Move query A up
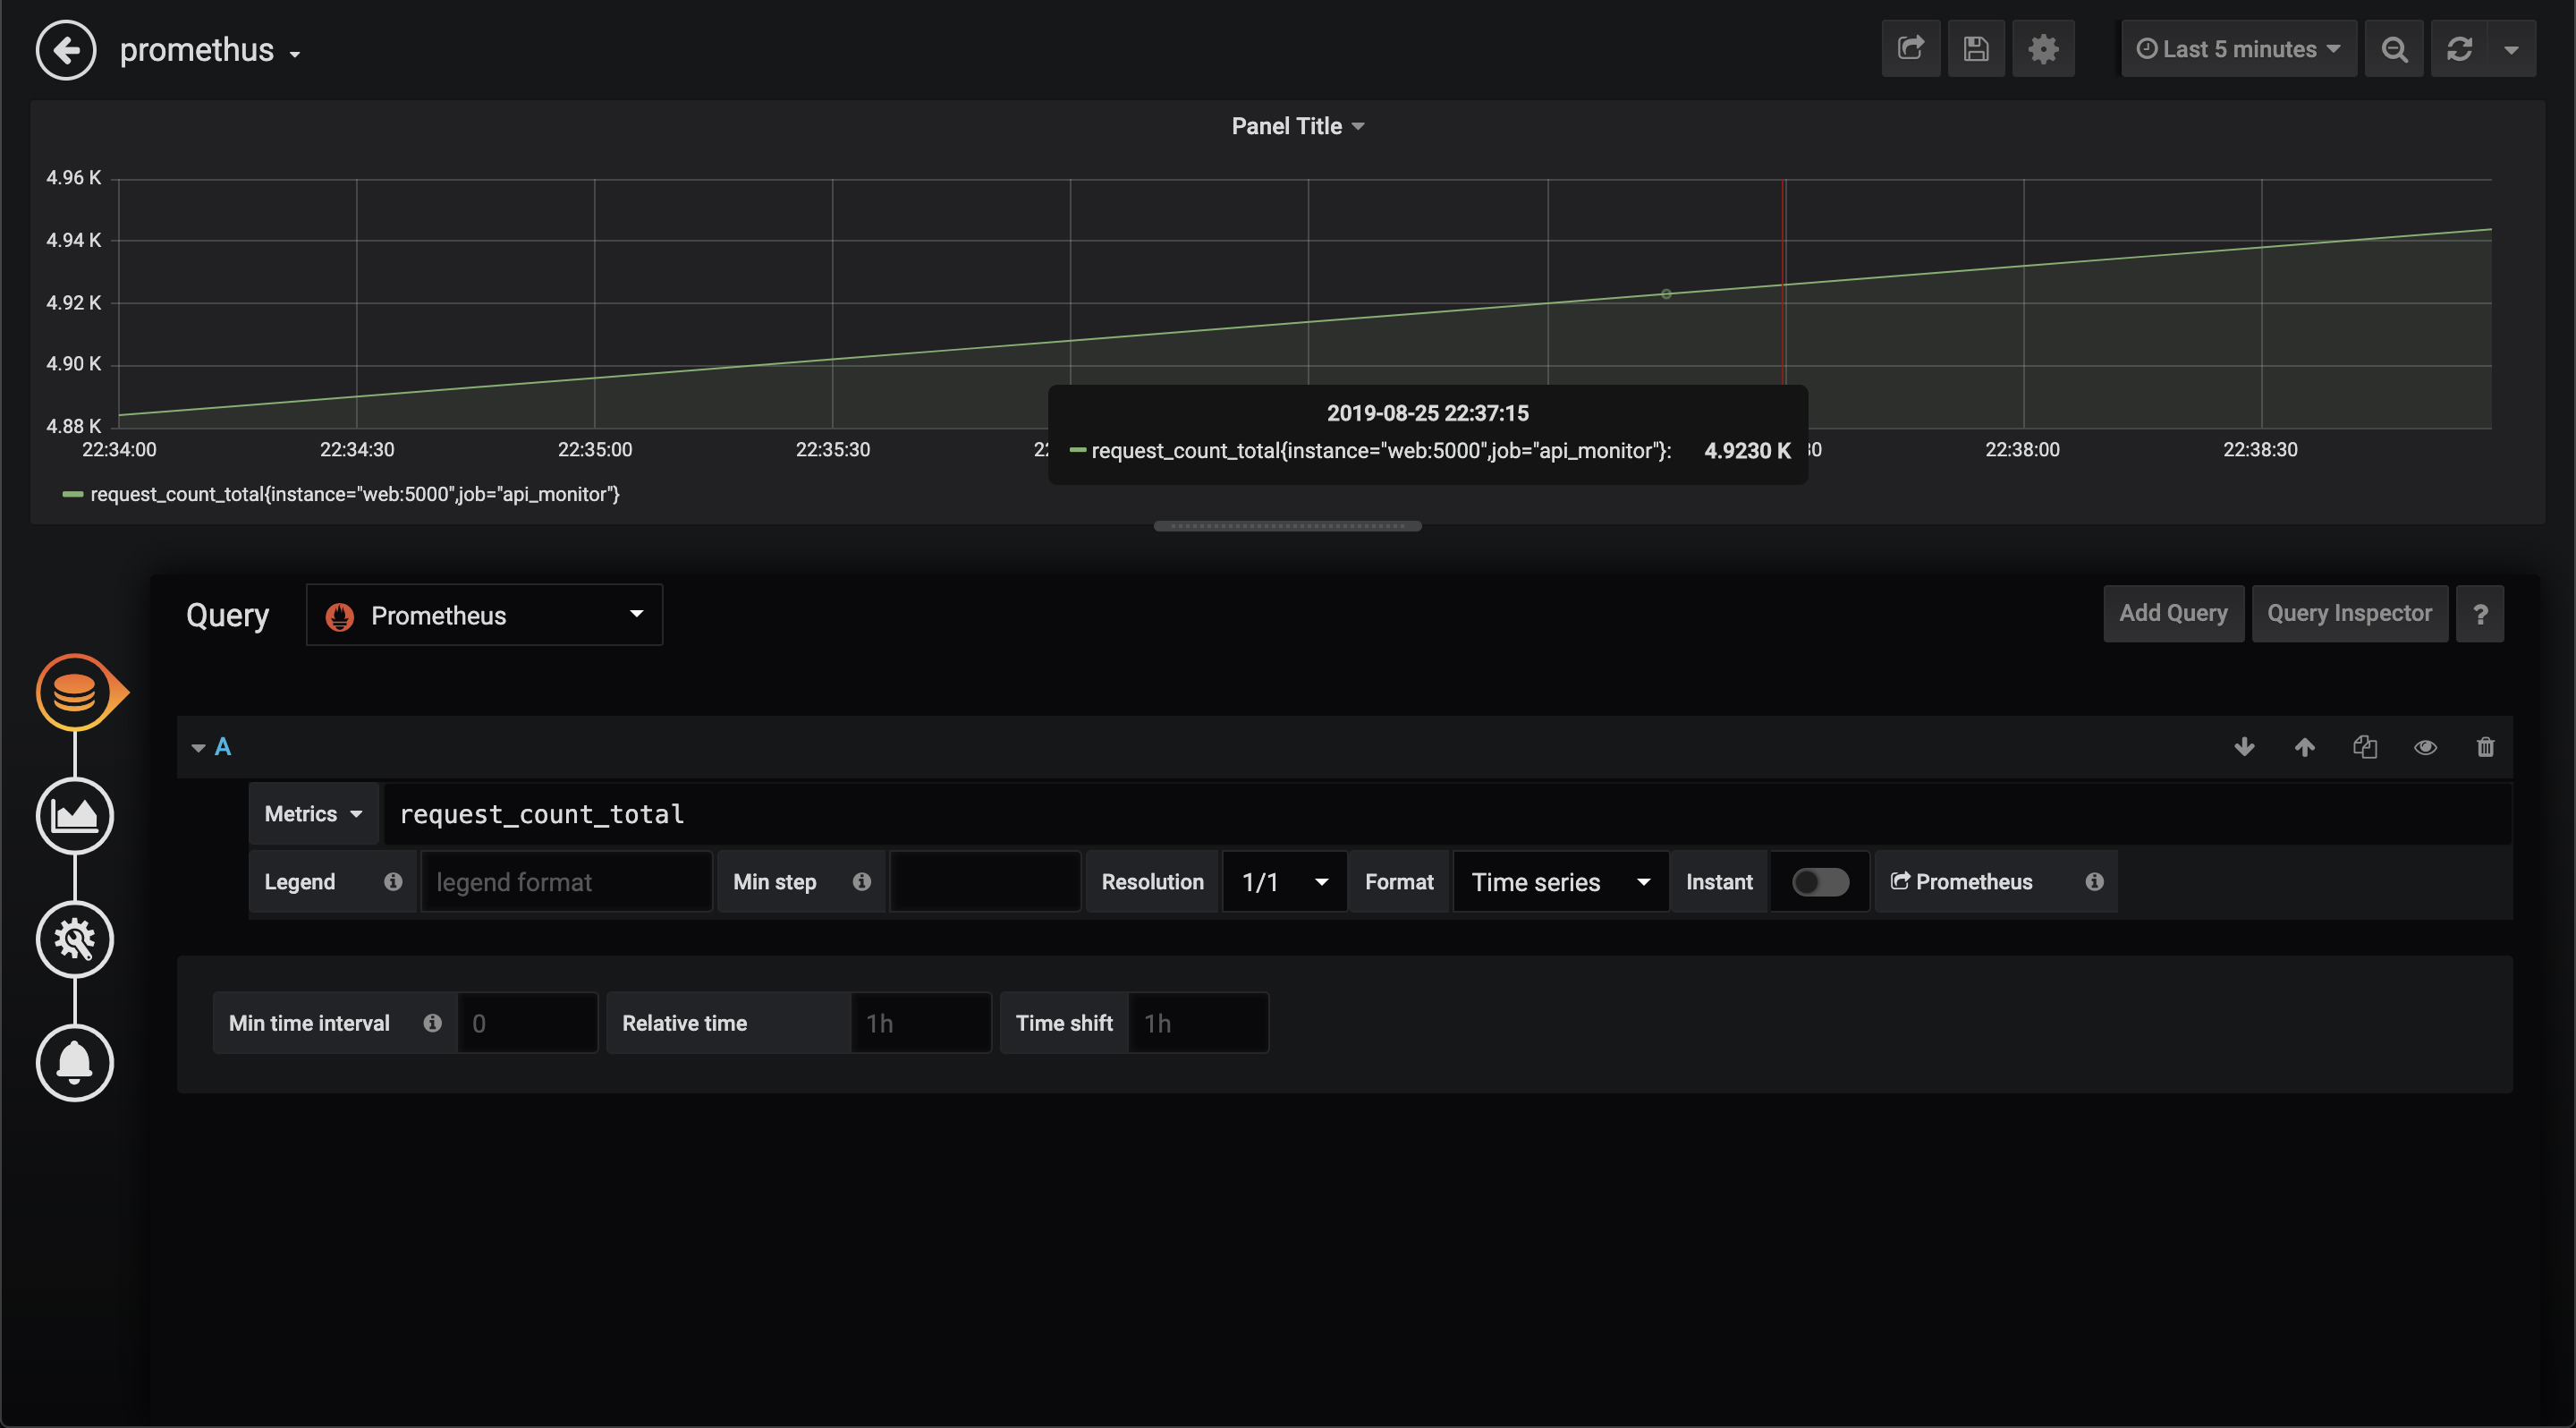Image resolution: width=2576 pixels, height=1428 pixels. [2304, 747]
